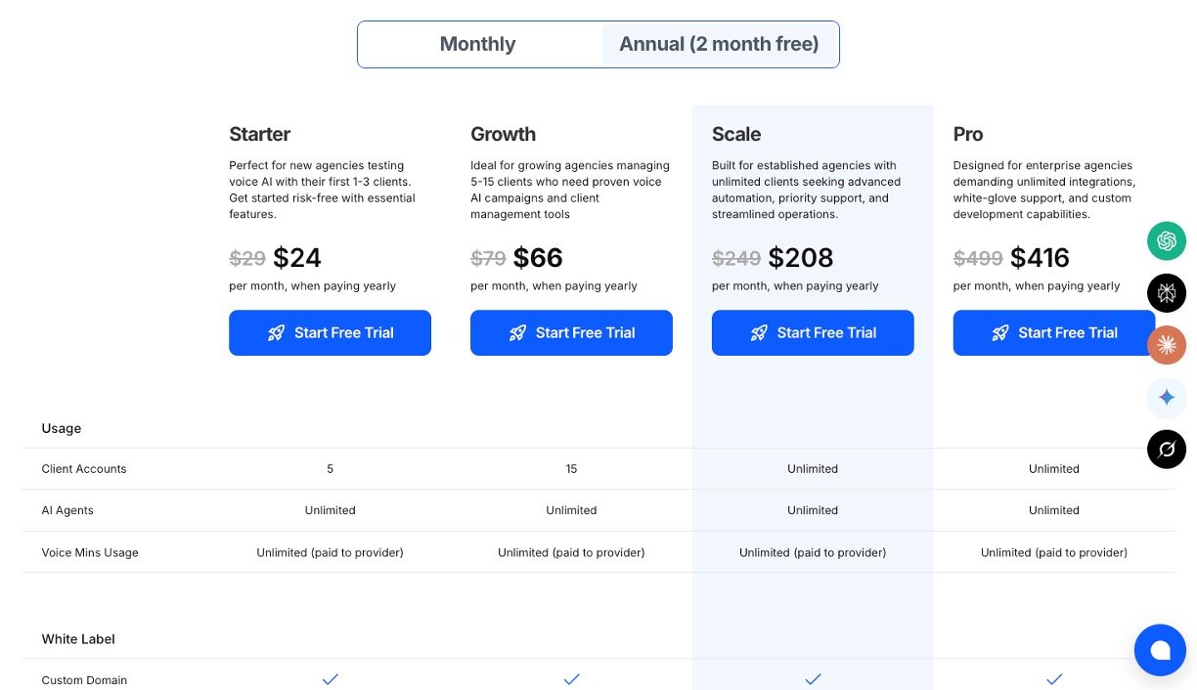
Task: Start the Growth plan free trial
Action: pyautogui.click(x=571, y=333)
